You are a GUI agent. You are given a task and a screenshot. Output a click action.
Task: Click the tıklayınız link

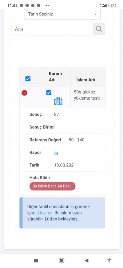[x=44, y=213]
